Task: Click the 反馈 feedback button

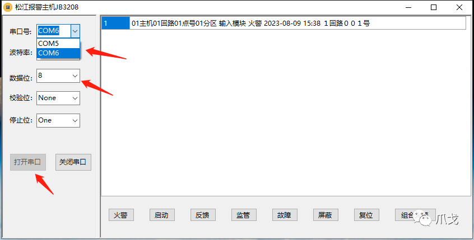Action: [203, 215]
